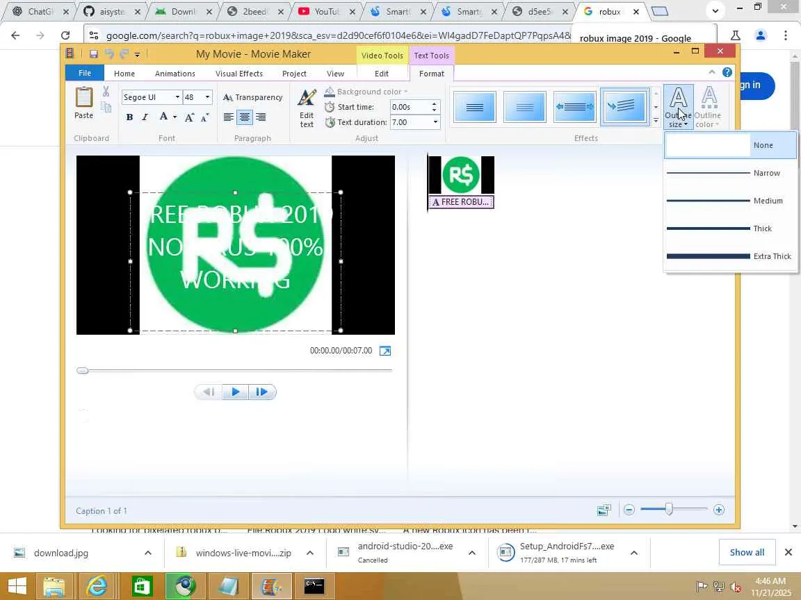Image resolution: width=801 pixels, height=600 pixels.
Task: Zoom out the time scale with minus
Action: (x=629, y=510)
